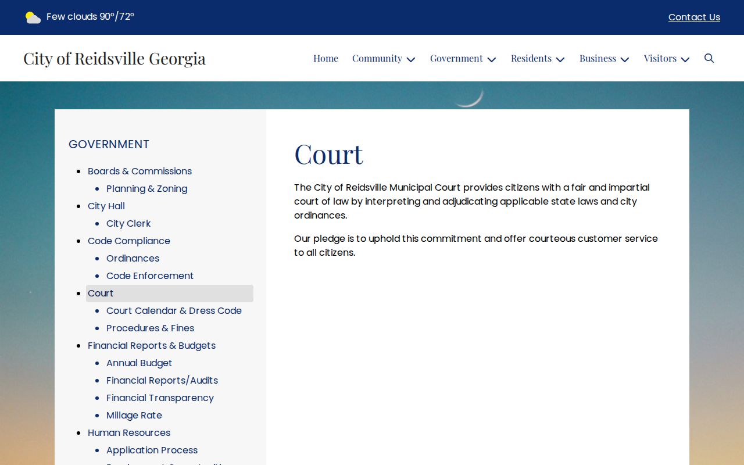Open the Business menu label
Image resolution: width=744 pixels, height=465 pixels.
click(x=598, y=58)
